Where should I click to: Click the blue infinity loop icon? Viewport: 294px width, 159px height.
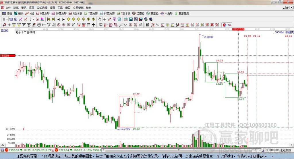229,25
